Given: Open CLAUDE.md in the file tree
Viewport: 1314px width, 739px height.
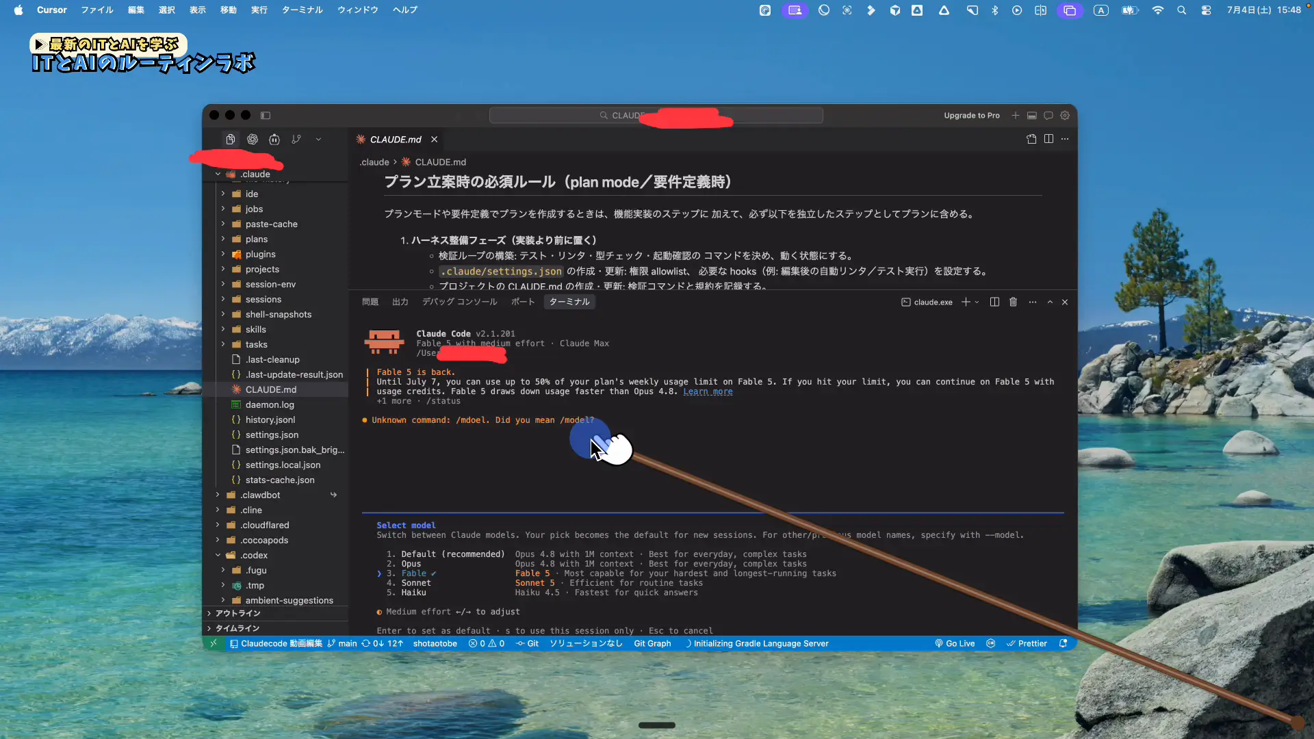Looking at the screenshot, I should click(271, 389).
